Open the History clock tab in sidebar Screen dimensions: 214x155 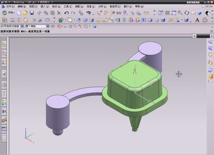point(4,85)
